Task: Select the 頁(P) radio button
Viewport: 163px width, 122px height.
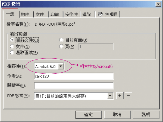Action: click(x=61, y=46)
